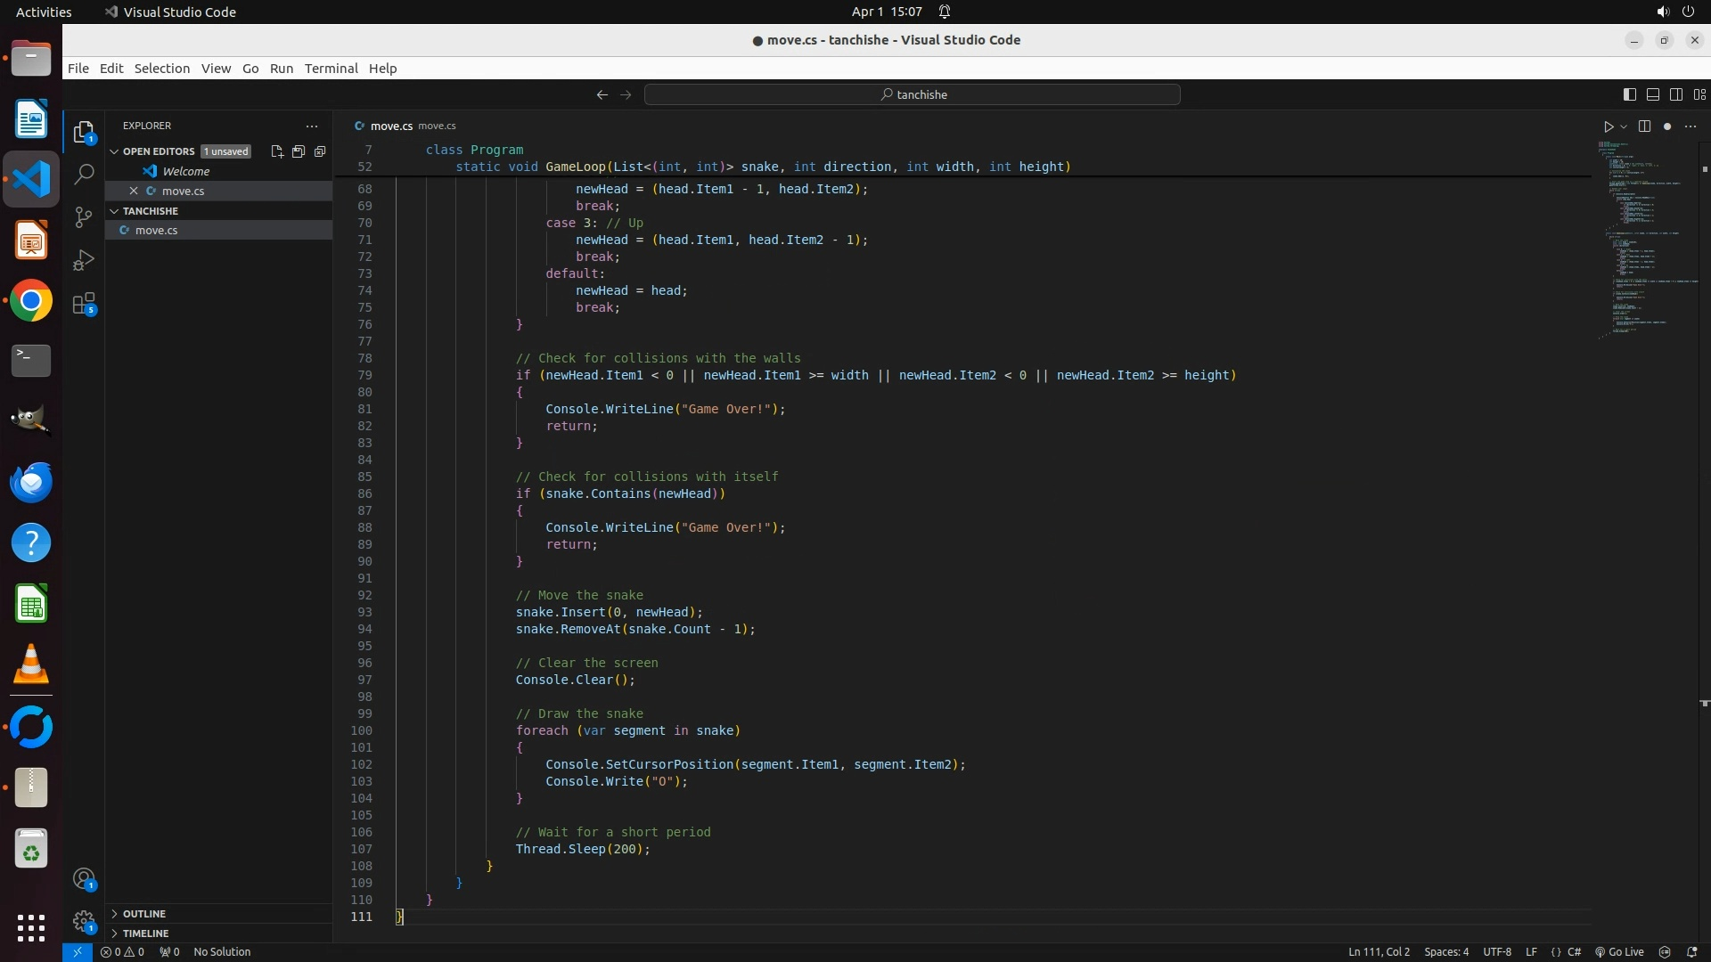Screen dimensions: 1711x962
Task: Open Source Control view
Action: (x=84, y=217)
